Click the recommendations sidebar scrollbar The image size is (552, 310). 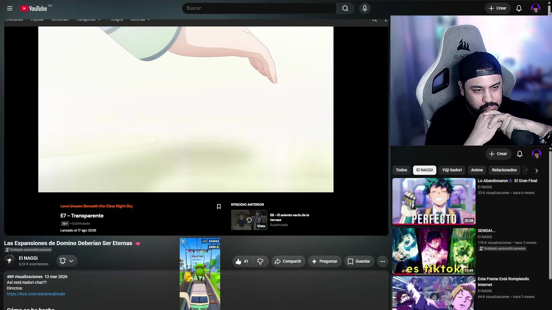[550, 215]
